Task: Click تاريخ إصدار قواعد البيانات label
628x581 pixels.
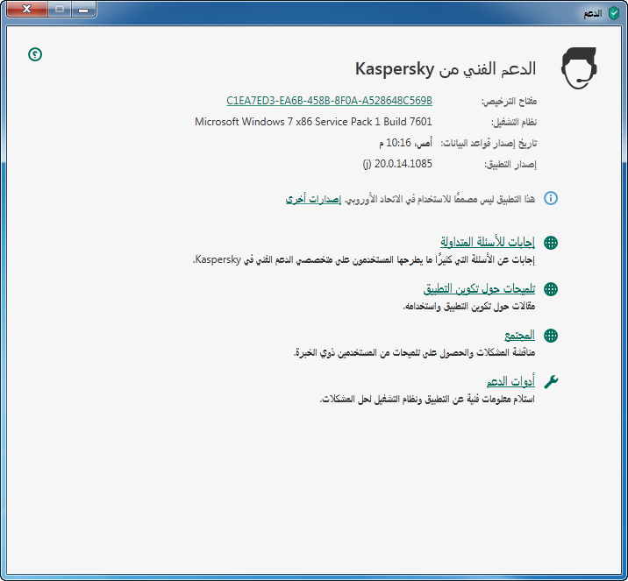Action: click(x=489, y=143)
